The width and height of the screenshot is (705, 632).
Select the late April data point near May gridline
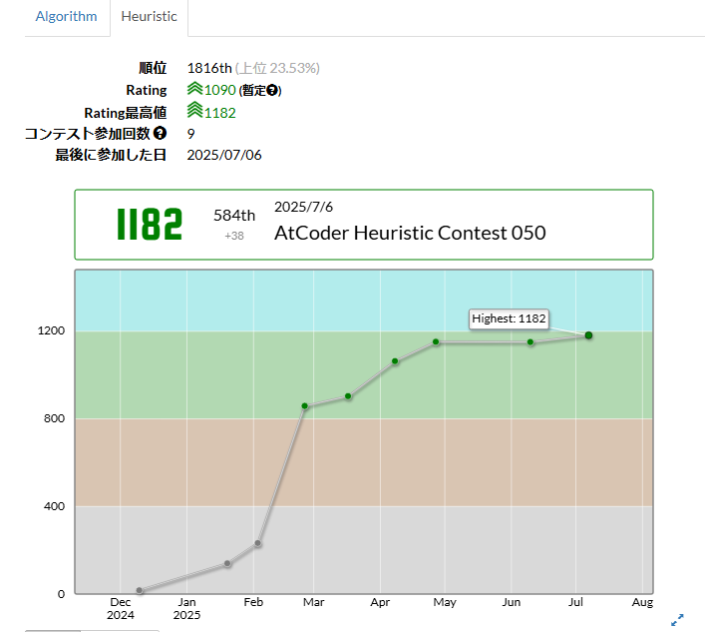(x=436, y=341)
